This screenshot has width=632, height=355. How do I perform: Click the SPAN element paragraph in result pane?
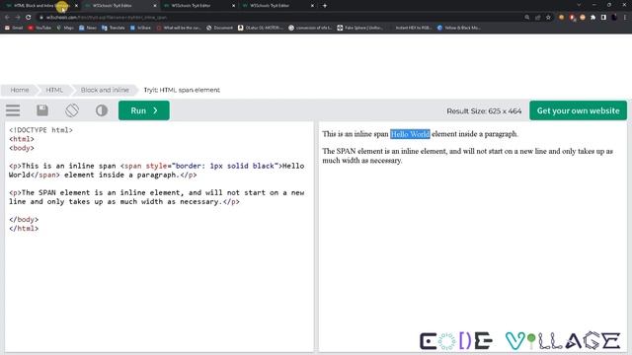tap(467, 156)
